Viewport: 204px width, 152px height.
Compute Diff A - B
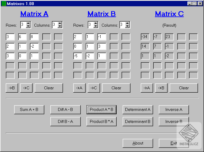pyautogui.click(x=65, y=110)
